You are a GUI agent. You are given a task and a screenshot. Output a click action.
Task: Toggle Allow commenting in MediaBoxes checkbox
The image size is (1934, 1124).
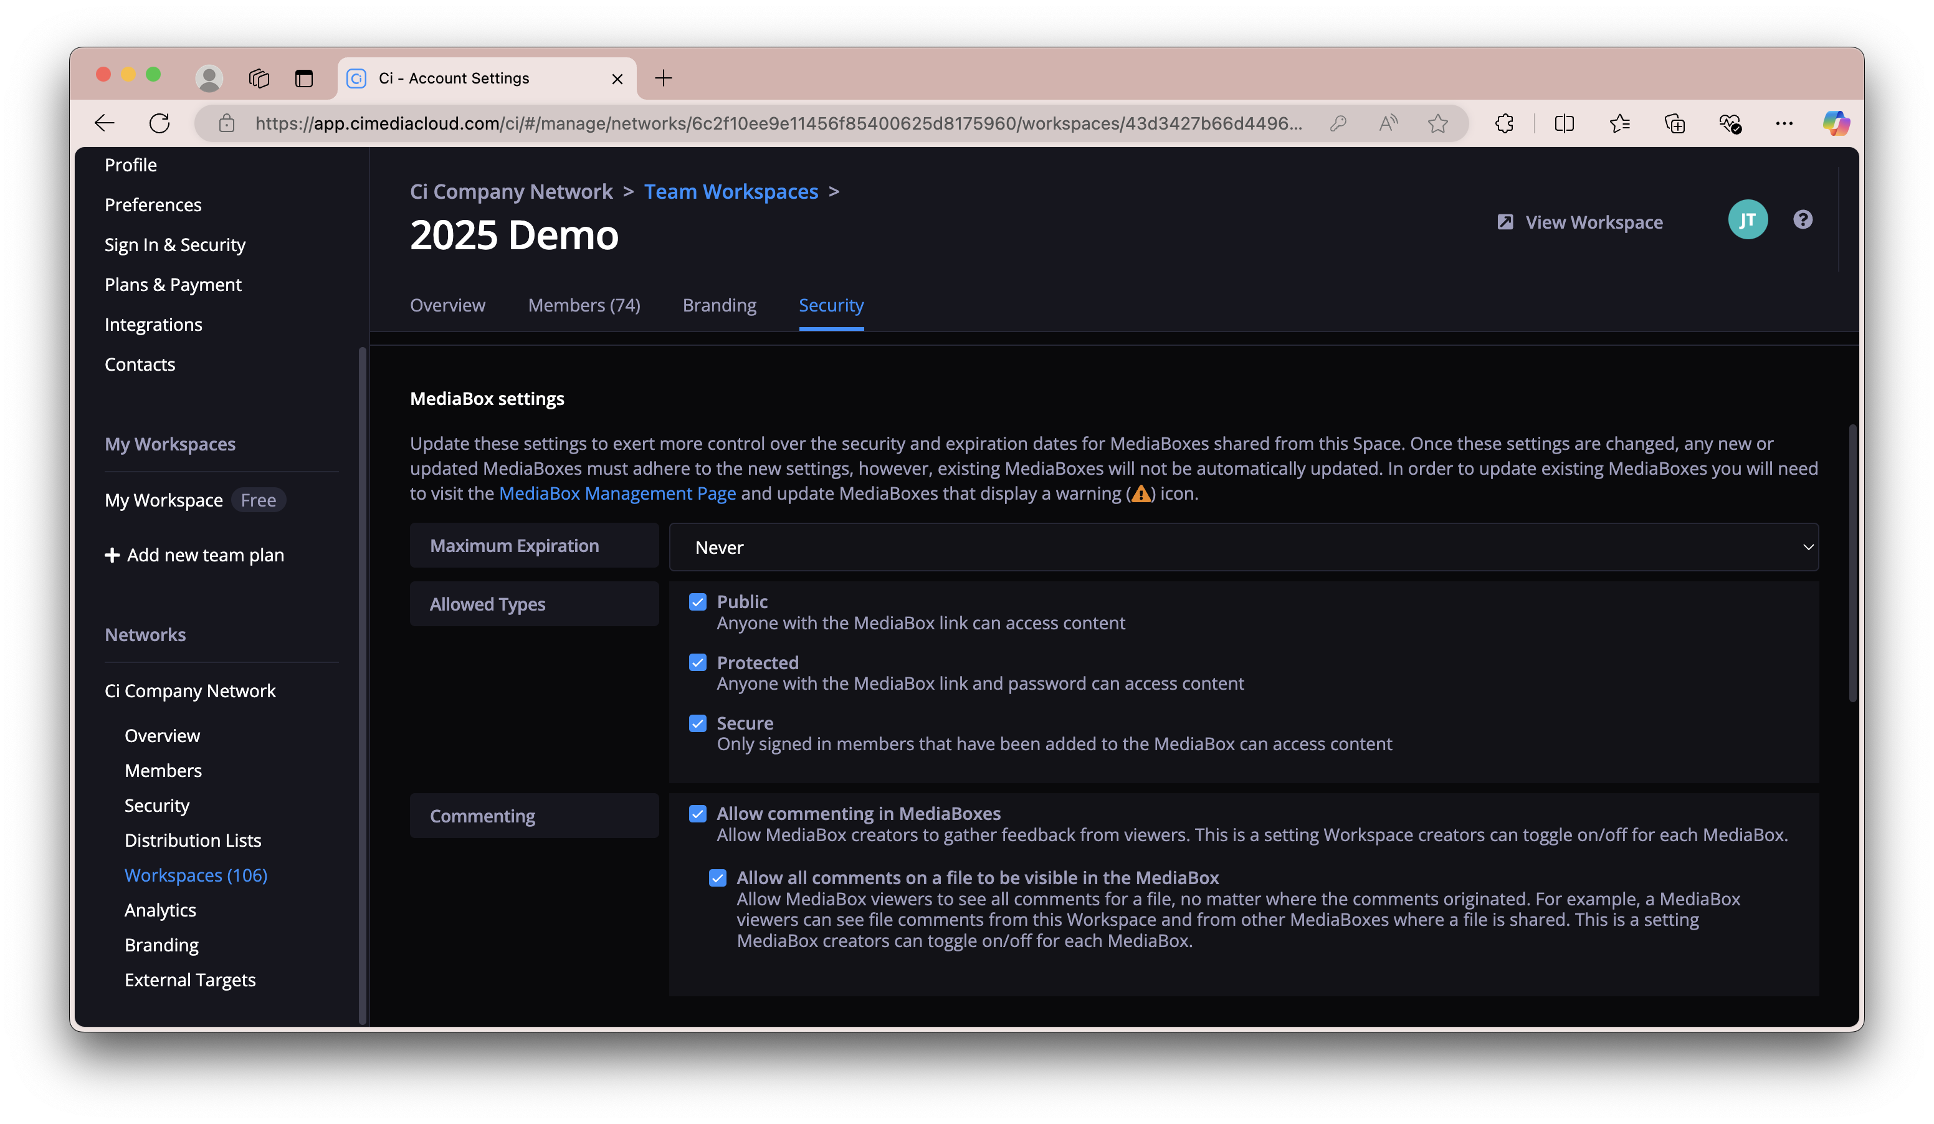point(698,814)
